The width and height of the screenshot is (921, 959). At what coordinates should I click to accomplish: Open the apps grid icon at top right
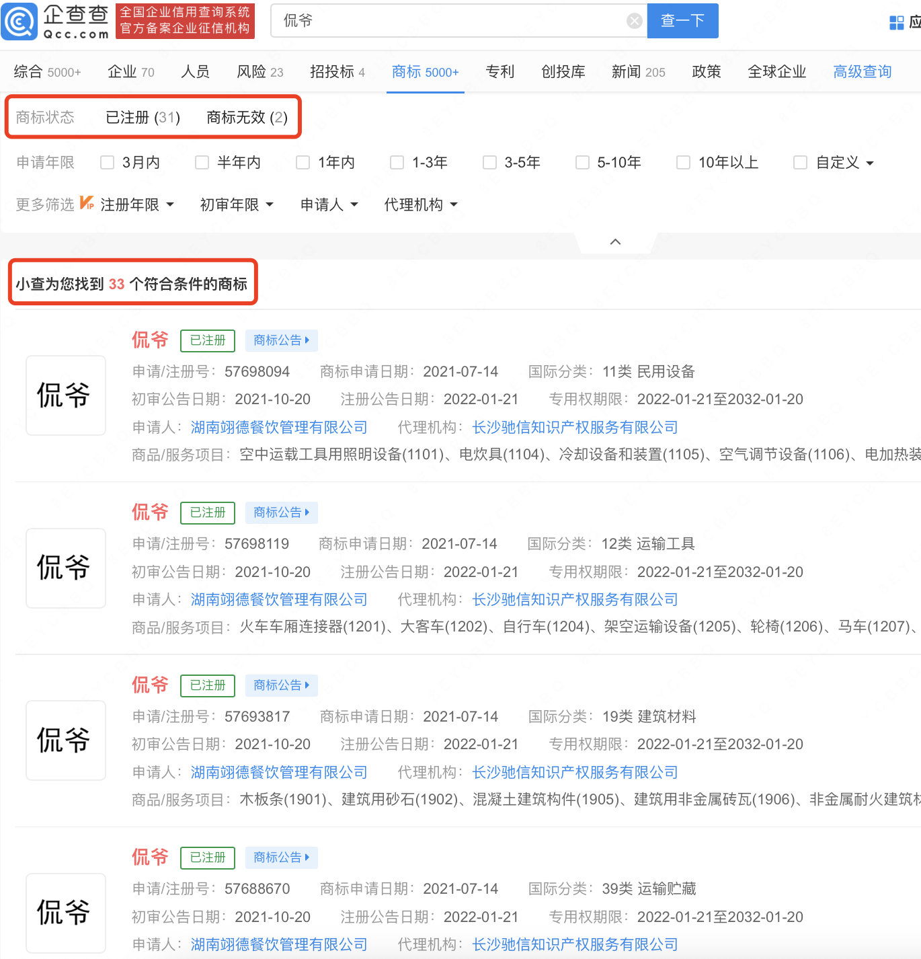tap(896, 22)
